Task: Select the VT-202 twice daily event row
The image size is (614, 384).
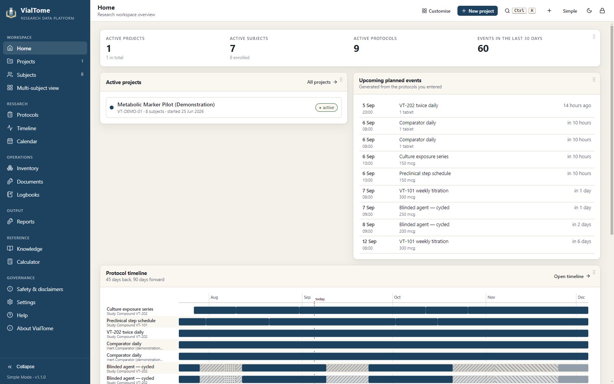Action: 477,109
